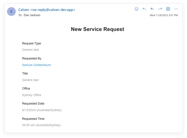Screen dimensions: 187x138
Task: Open more actions ellipsis menu
Action: pos(176,9)
